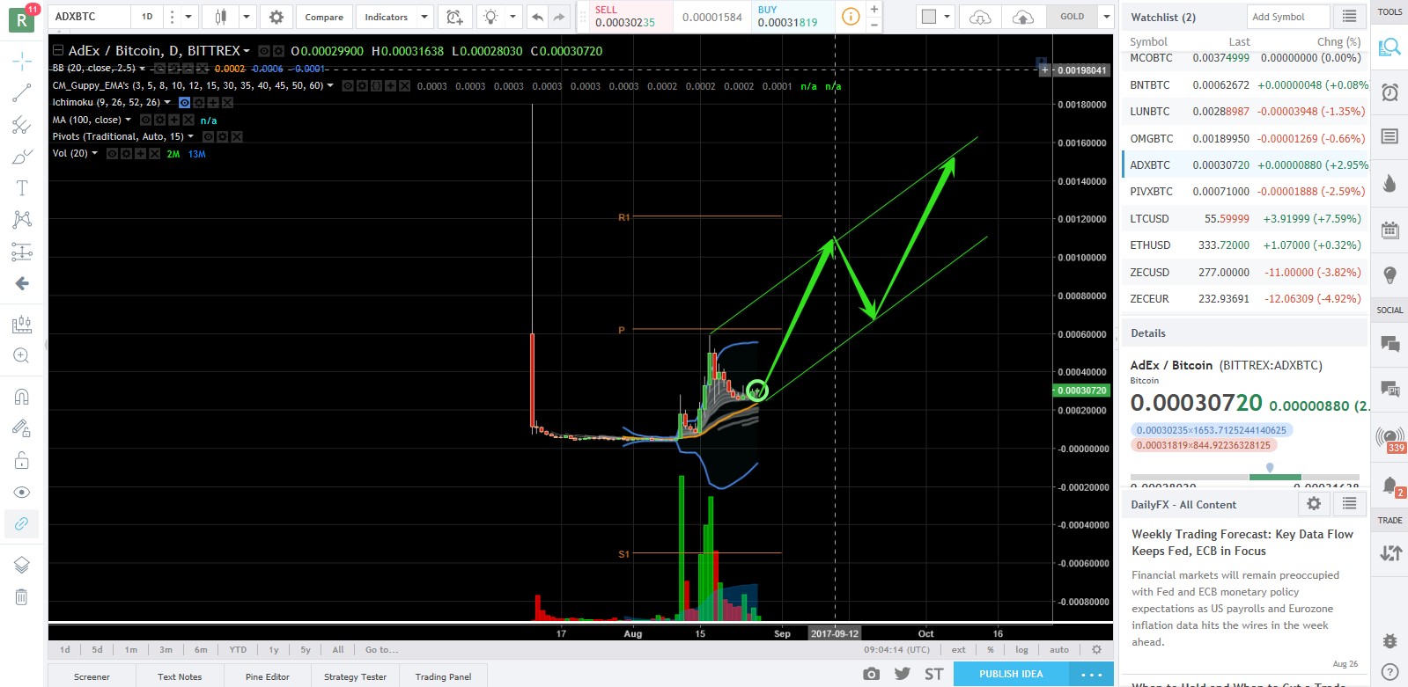Select the crosshair cursor tool

tap(22, 61)
